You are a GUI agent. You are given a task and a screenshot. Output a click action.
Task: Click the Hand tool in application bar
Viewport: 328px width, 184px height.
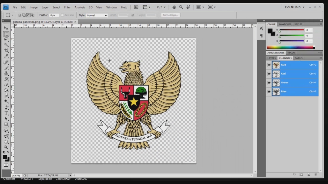tap(174, 7)
